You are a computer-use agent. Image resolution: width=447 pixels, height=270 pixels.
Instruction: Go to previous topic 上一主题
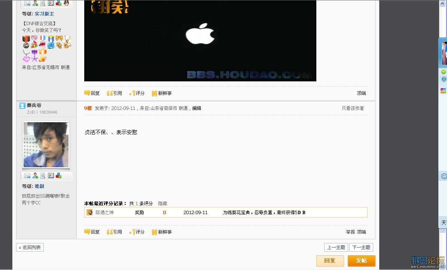[336, 247]
